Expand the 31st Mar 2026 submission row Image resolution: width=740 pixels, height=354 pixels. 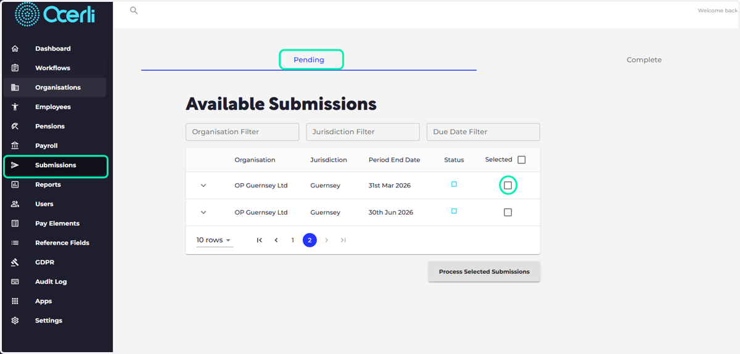[x=203, y=186]
